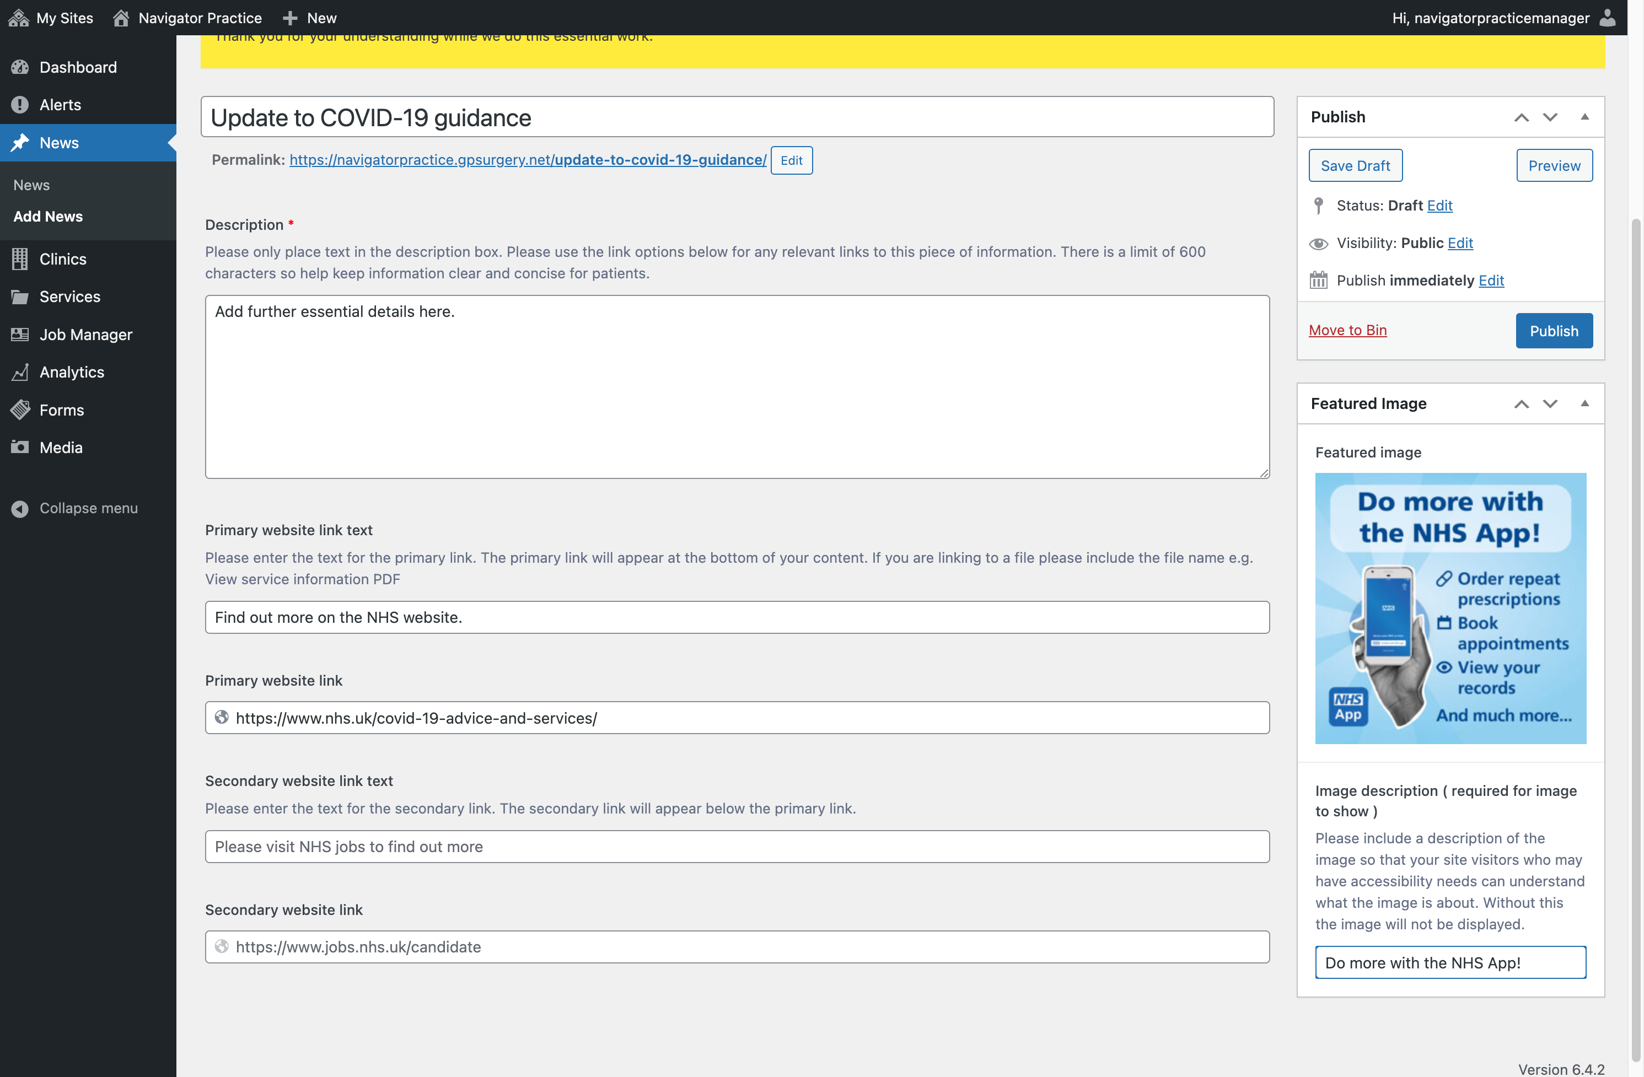Click the Publish calendar icon

(1319, 281)
